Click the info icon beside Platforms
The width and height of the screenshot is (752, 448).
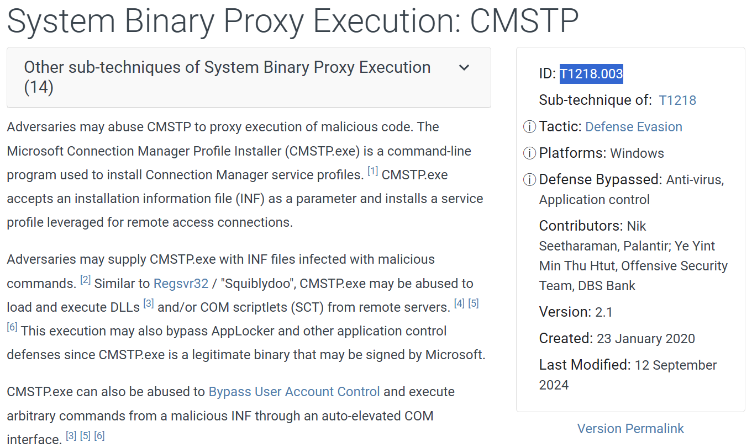tap(529, 153)
